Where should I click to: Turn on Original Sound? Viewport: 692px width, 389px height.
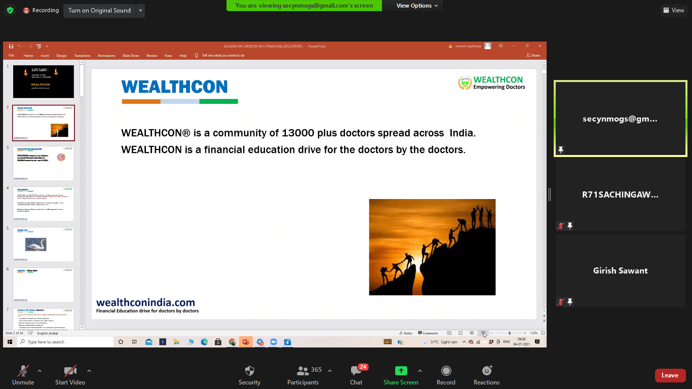(x=99, y=10)
